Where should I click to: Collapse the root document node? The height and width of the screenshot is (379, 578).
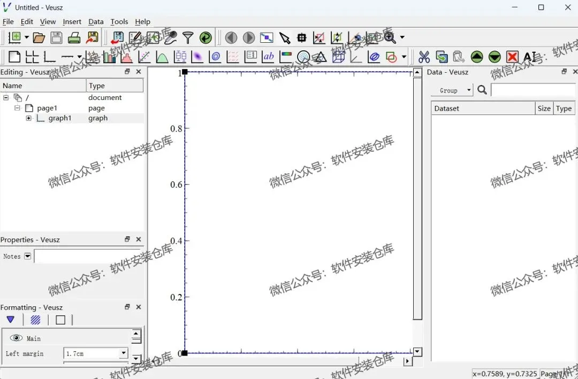(x=6, y=98)
